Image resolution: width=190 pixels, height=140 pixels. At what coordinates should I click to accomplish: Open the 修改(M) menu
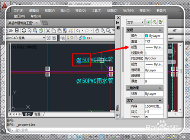[x=145, y=11]
